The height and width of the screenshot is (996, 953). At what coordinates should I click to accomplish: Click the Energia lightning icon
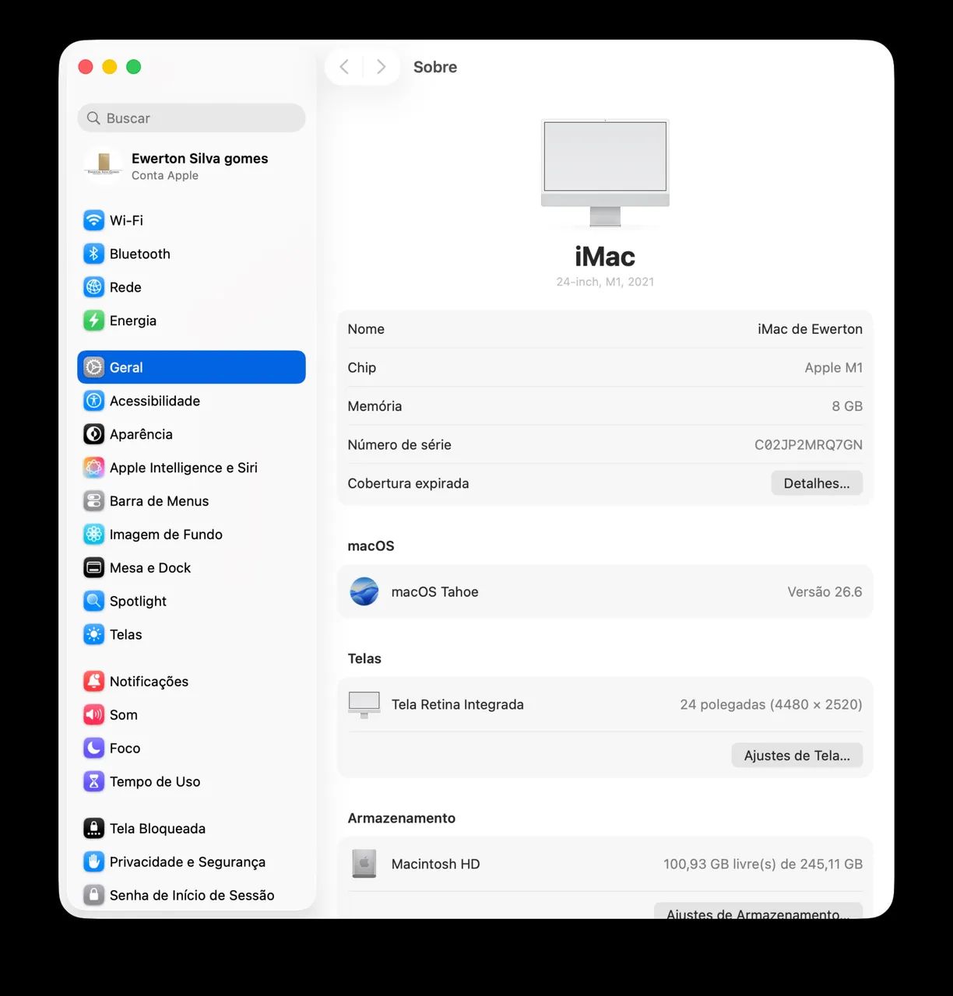(93, 321)
